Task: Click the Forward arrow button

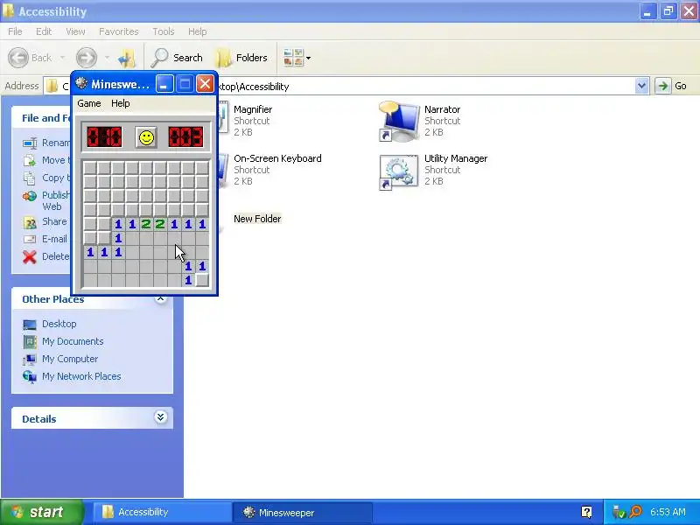Action: tap(86, 58)
